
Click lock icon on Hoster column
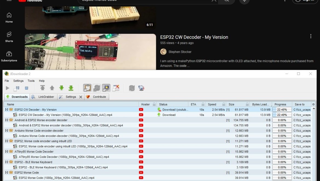[154, 104]
